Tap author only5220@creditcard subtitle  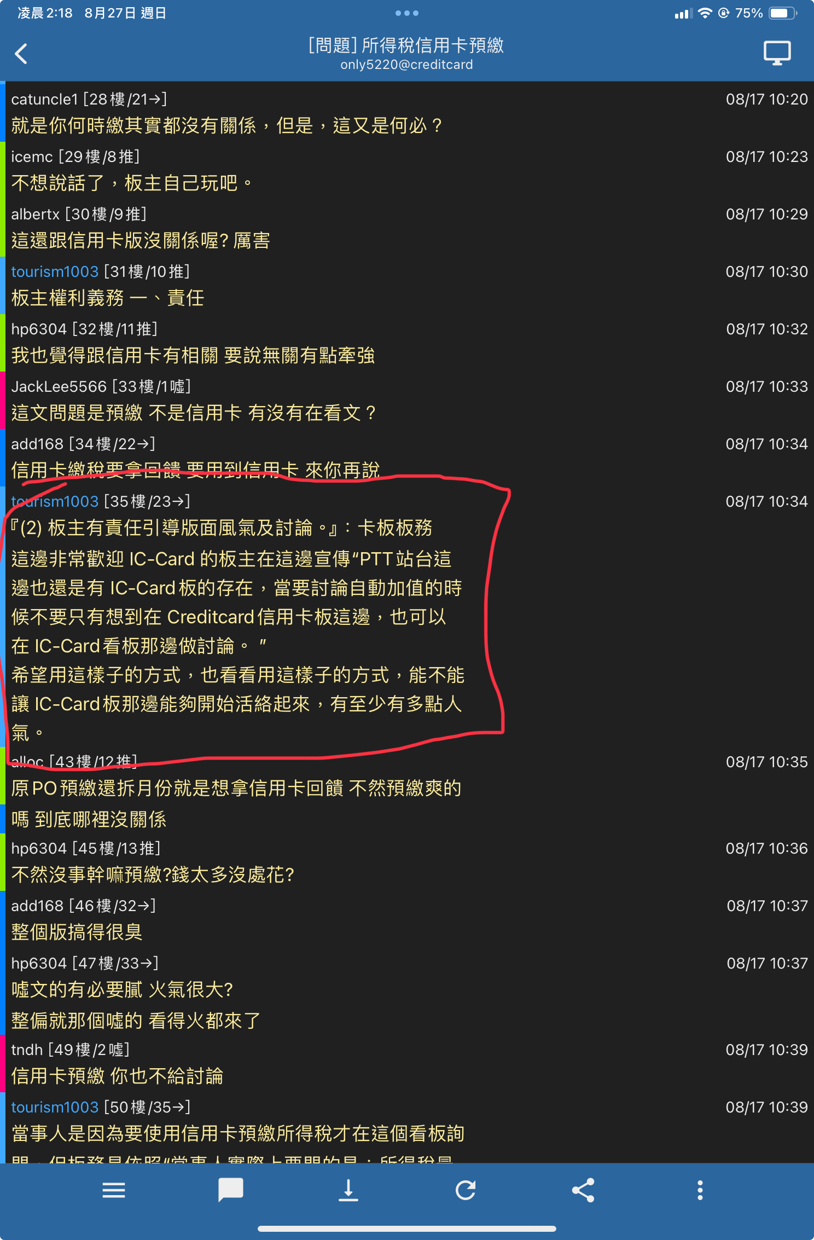tap(406, 65)
